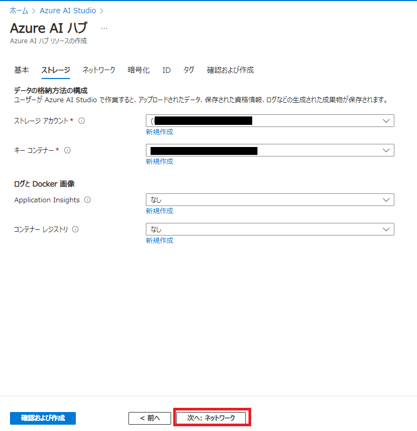Open Azure AI Studio breadcrumb link
Viewport: 417px width, 431px height.
(x=68, y=11)
